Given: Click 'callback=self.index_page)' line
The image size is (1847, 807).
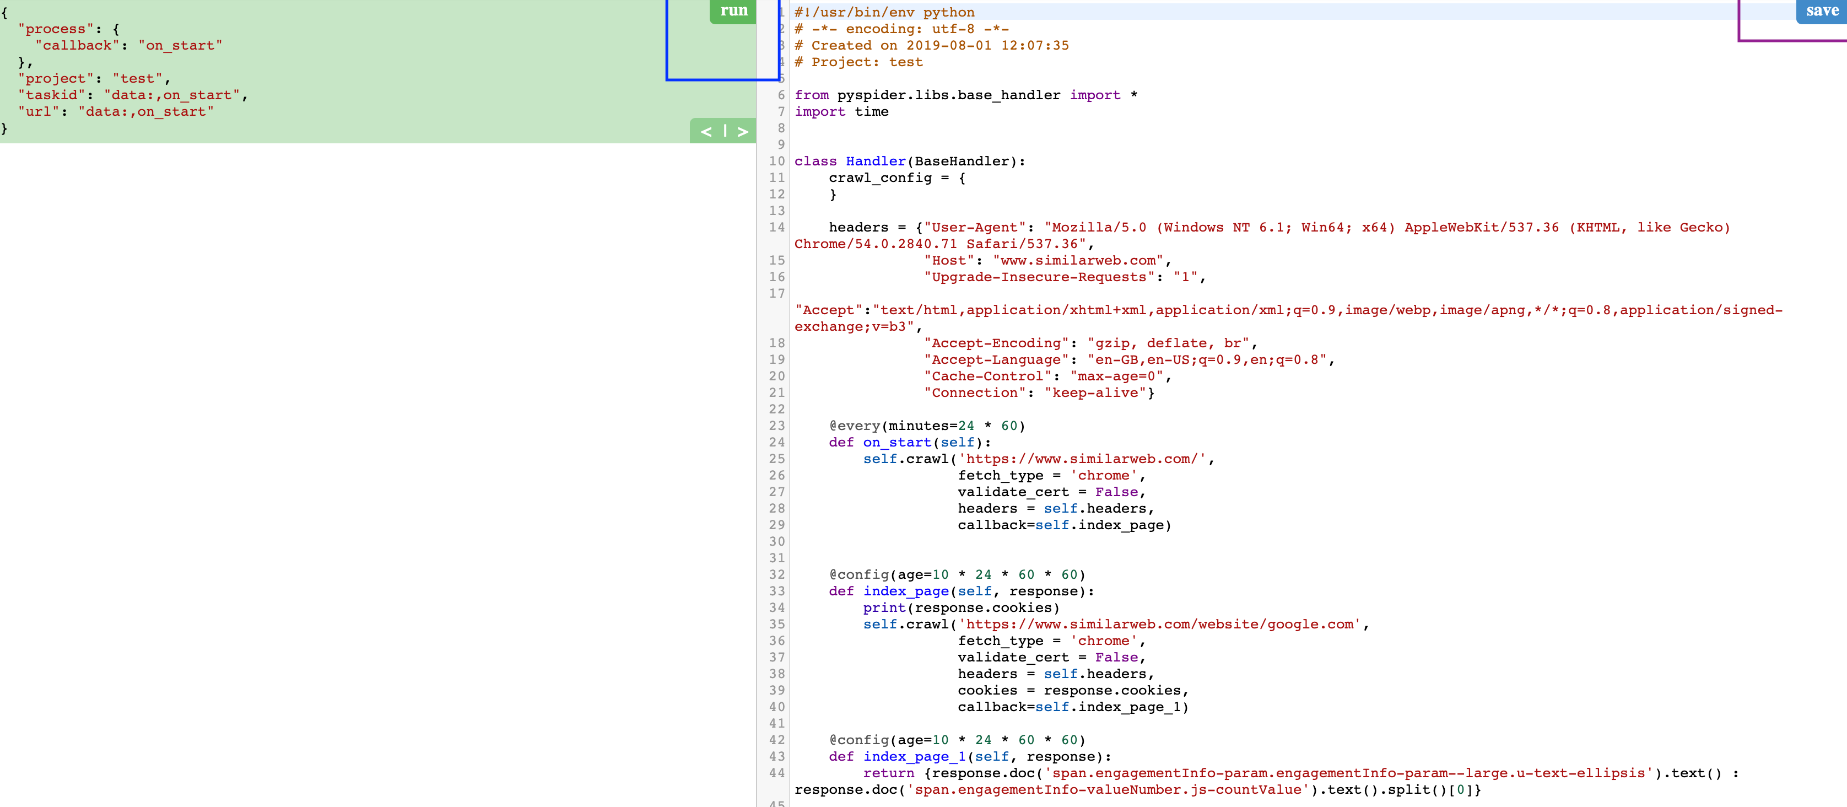Looking at the screenshot, I should (x=1065, y=524).
